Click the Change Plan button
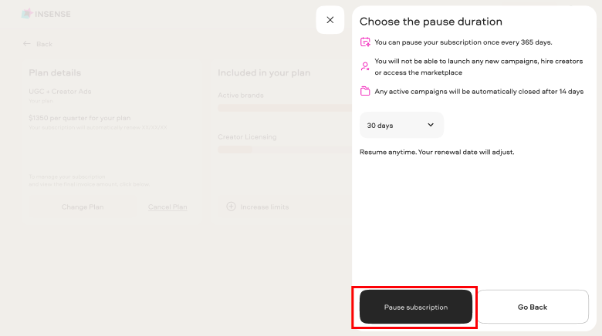The image size is (602, 336). (83, 207)
